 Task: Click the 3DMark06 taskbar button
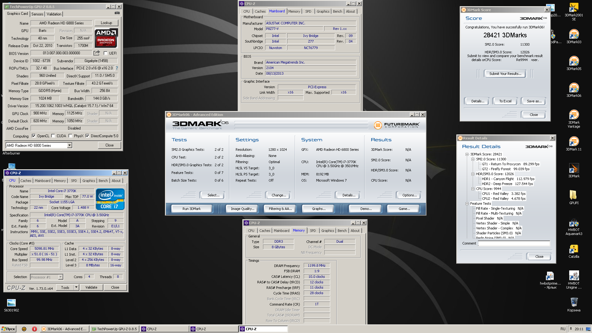(x=64, y=329)
